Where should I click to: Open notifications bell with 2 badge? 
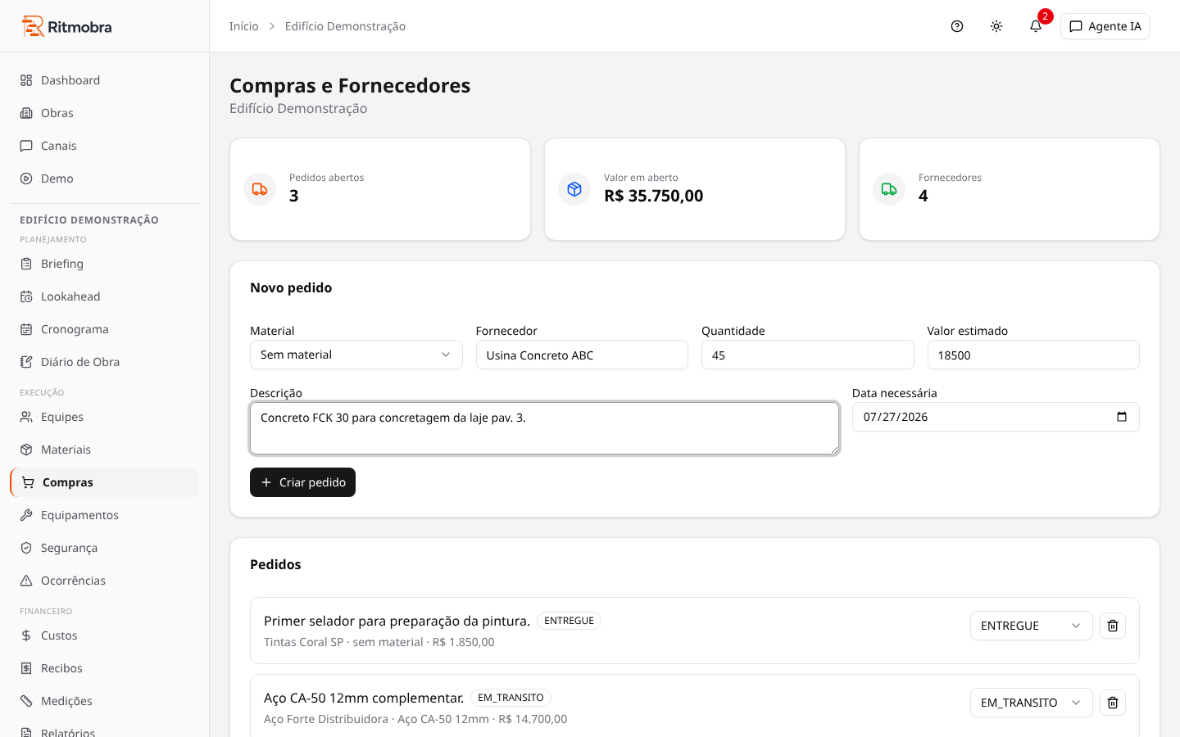pos(1036,26)
